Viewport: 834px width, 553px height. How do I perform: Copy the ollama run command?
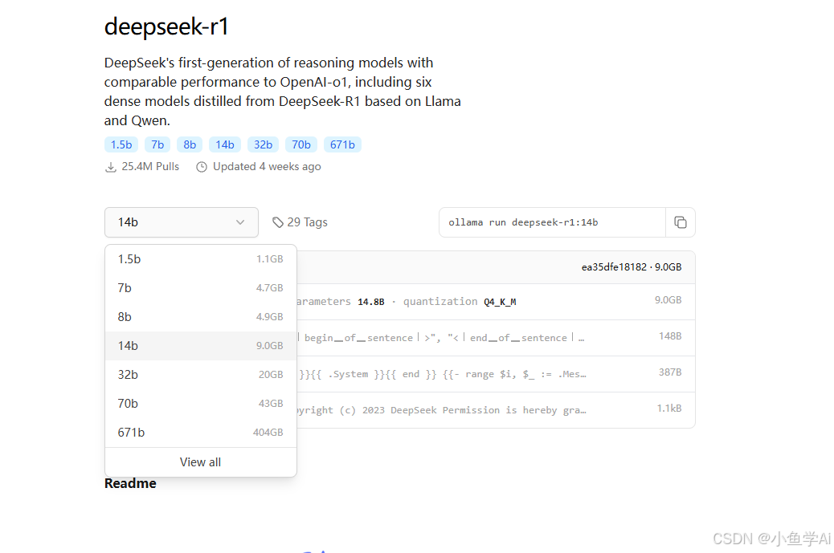pyautogui.click(x=681, y=222)
